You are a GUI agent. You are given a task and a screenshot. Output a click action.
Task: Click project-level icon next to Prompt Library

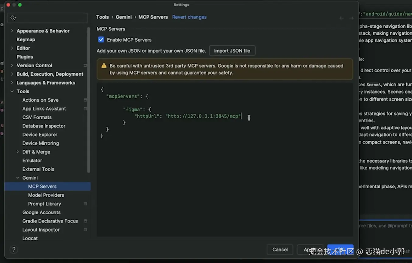pos(85,204)
